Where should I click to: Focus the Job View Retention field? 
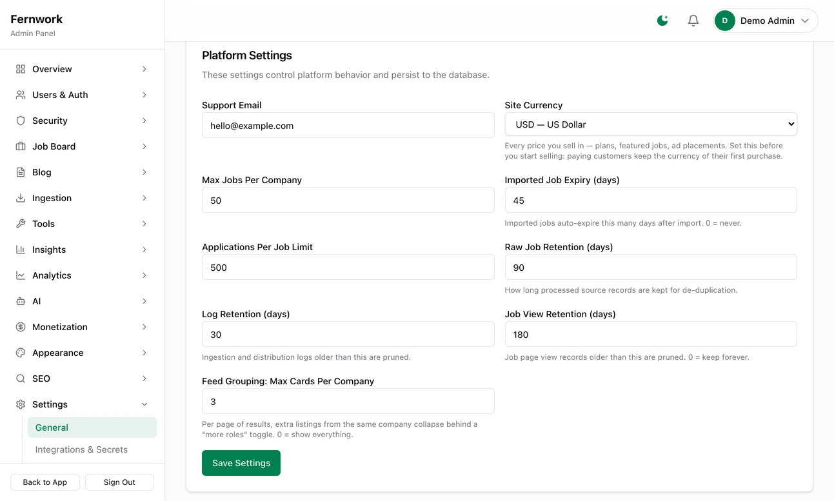[651, 335]
